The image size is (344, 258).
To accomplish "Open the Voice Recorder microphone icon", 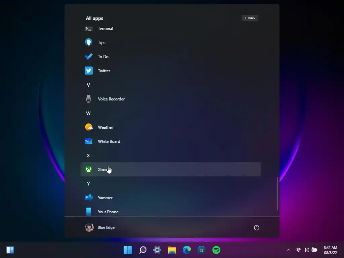I will (x=89, y=99).
